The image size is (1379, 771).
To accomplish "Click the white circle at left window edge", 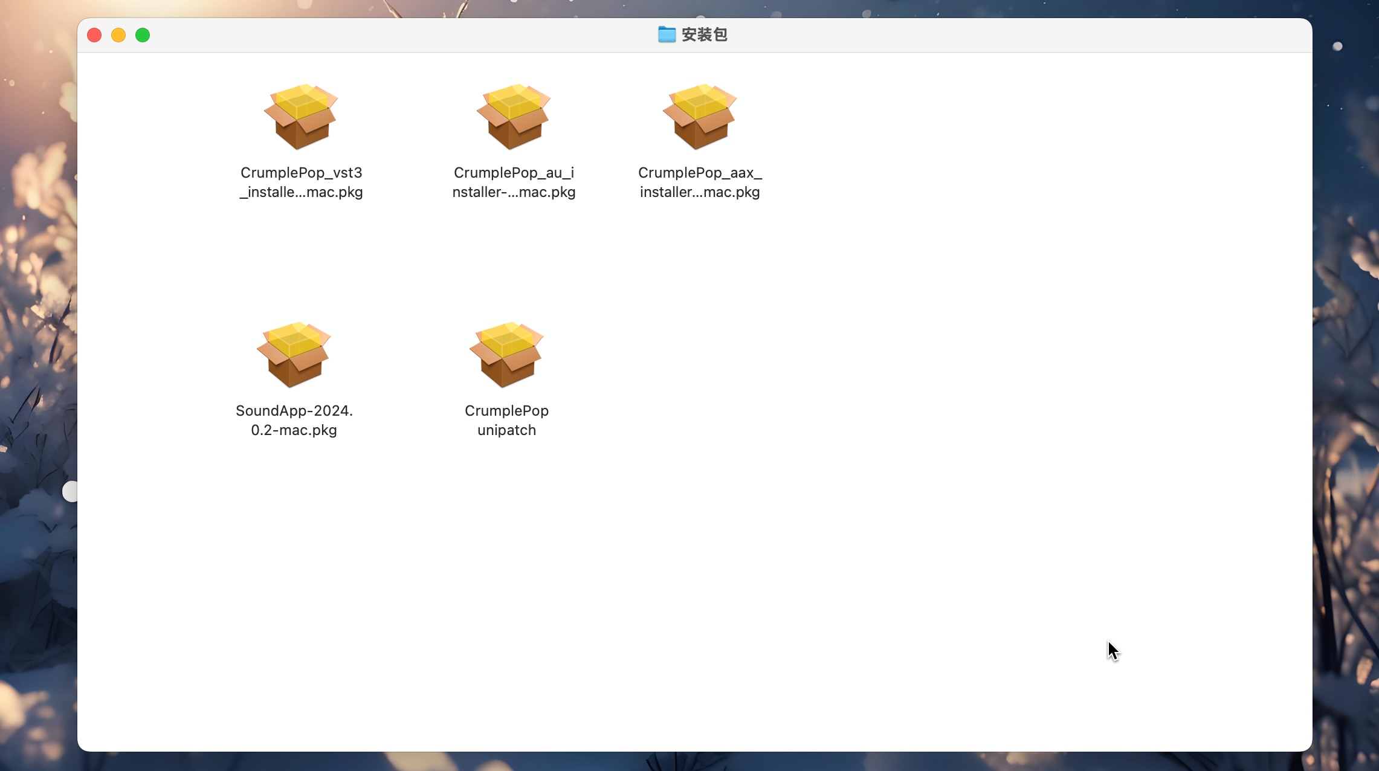I will point(70,491).
